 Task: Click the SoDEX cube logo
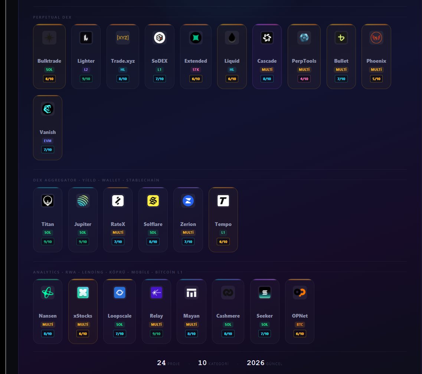point(160,38)
